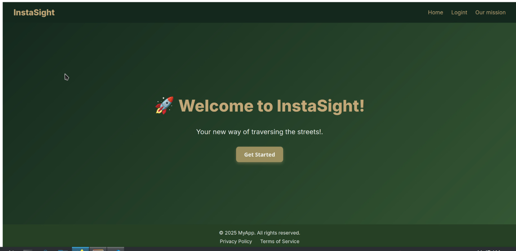Viewport: 516px width, 251px height.
Task: Click the InstaSight logo in the navbar
Action: (x=34, y=13)
